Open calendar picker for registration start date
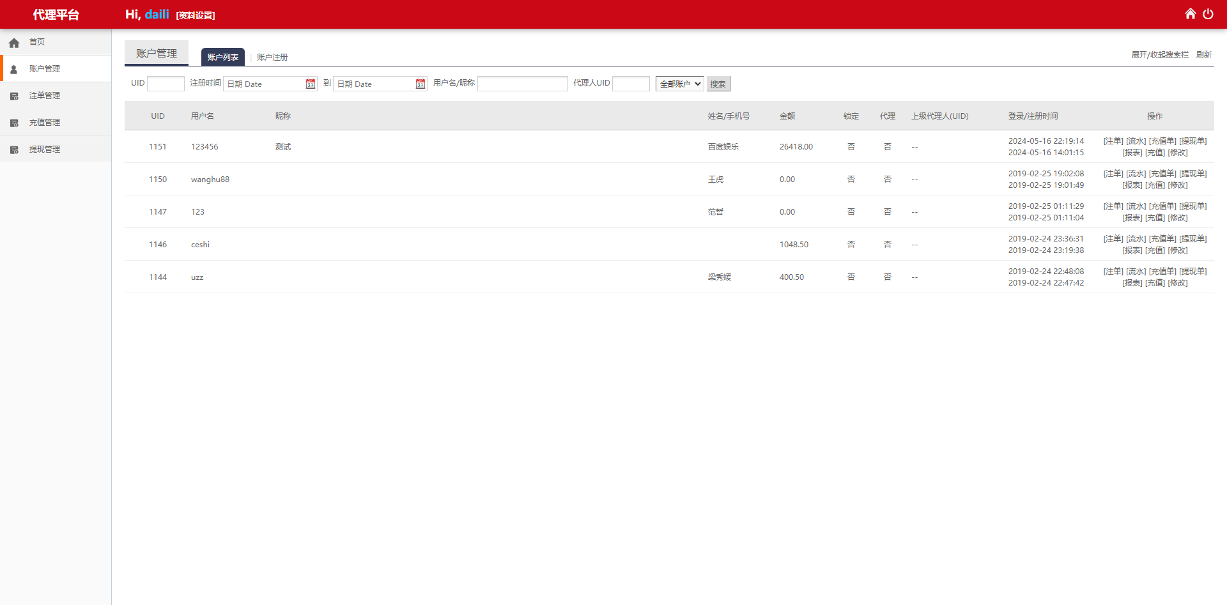The height and width of the screenshot is (605, 1227). pyautogui.click(x=311, y=84)
